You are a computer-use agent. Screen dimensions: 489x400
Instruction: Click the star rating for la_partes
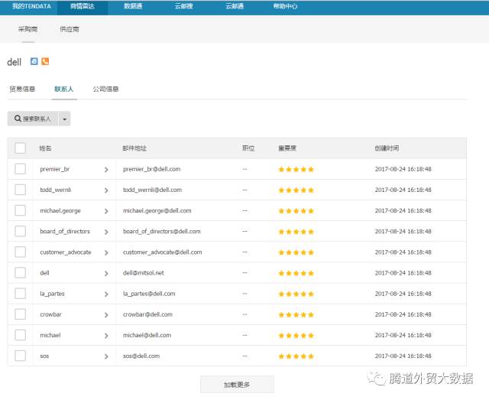296,294
